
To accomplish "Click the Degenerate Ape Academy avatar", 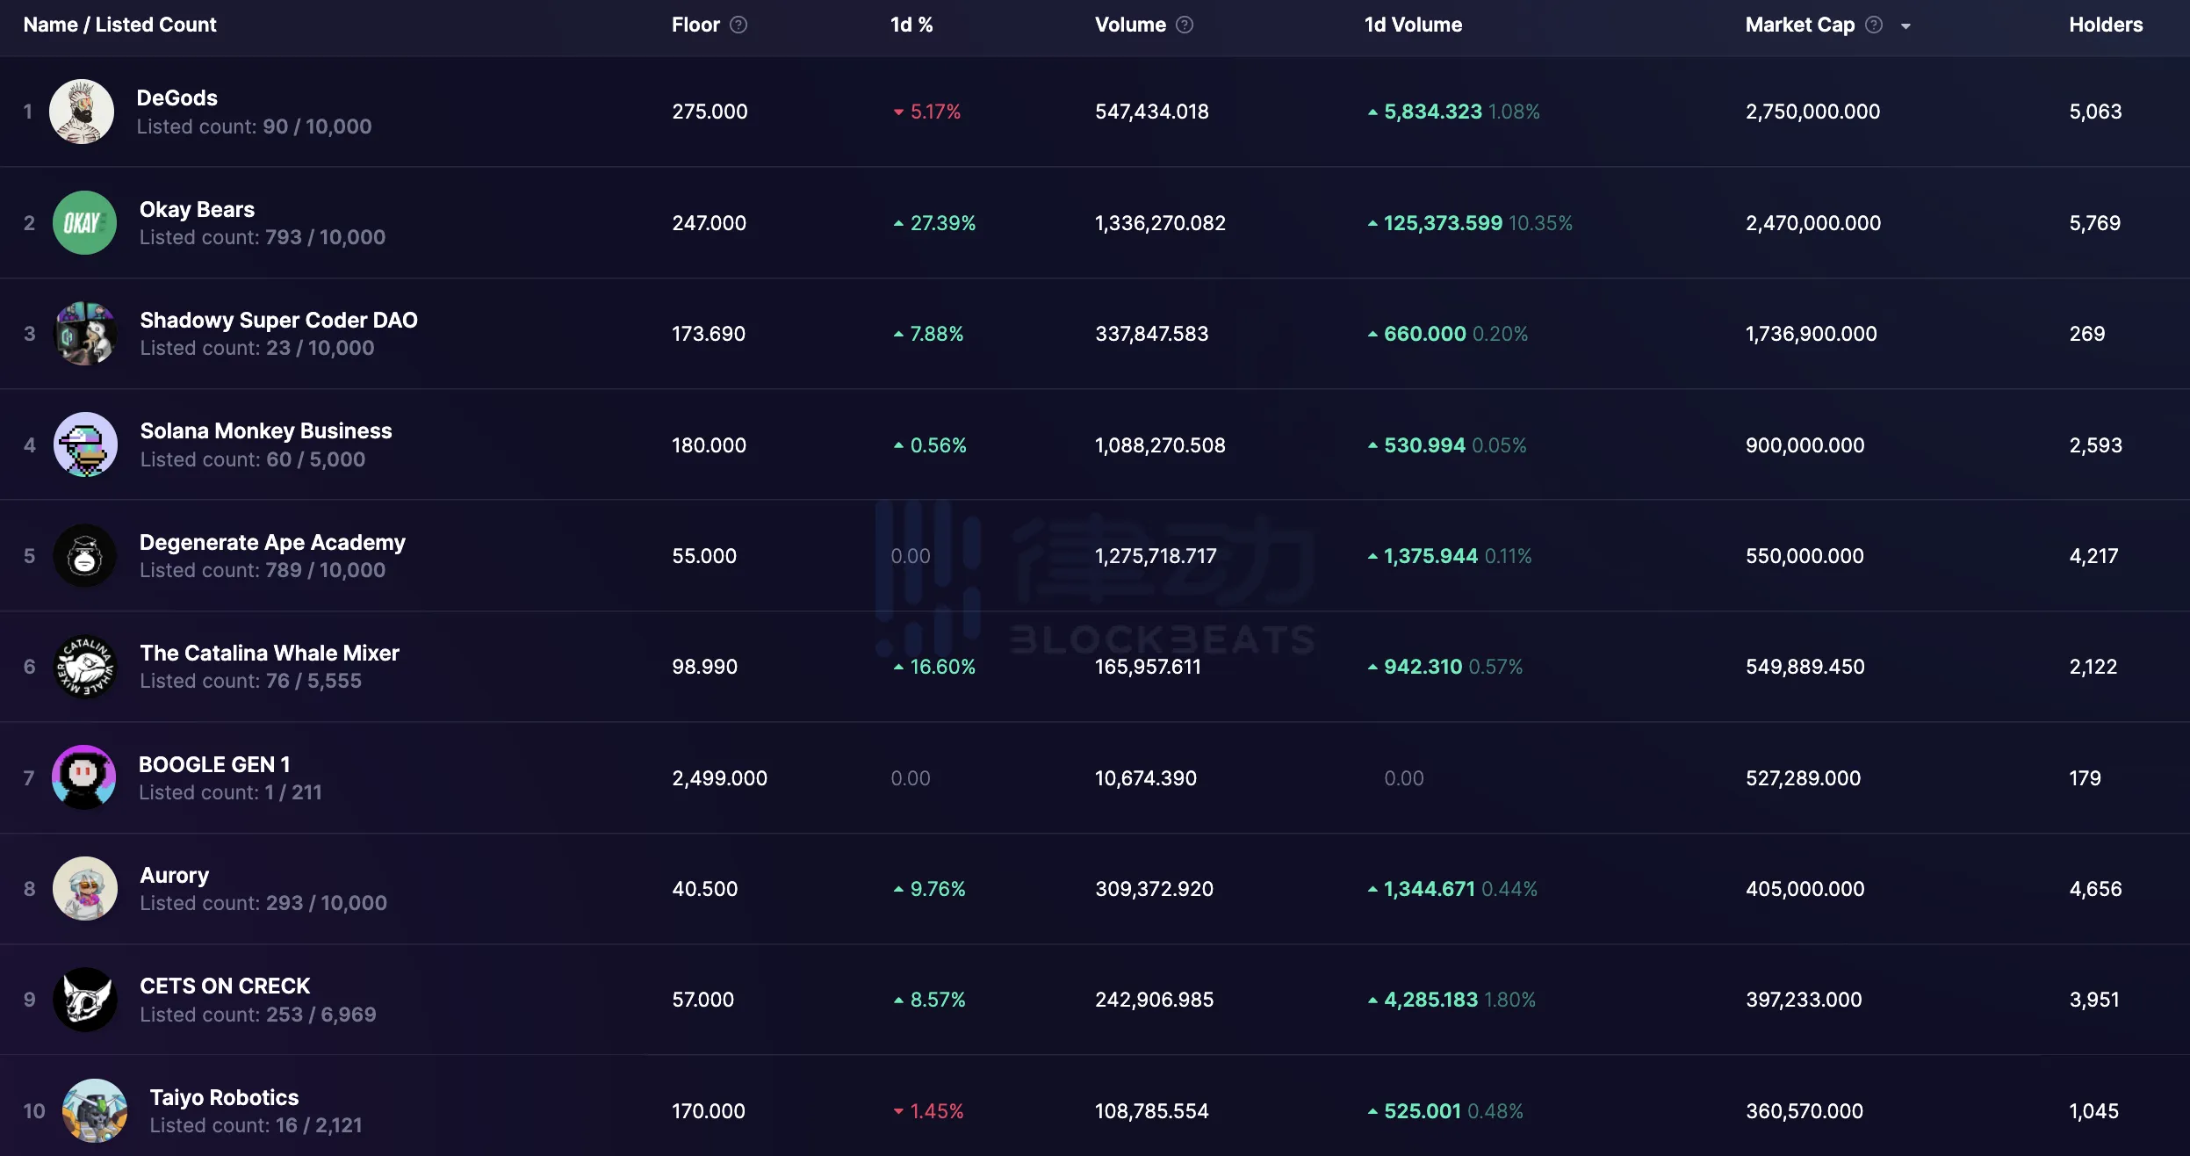I will [x=85, y=556].
